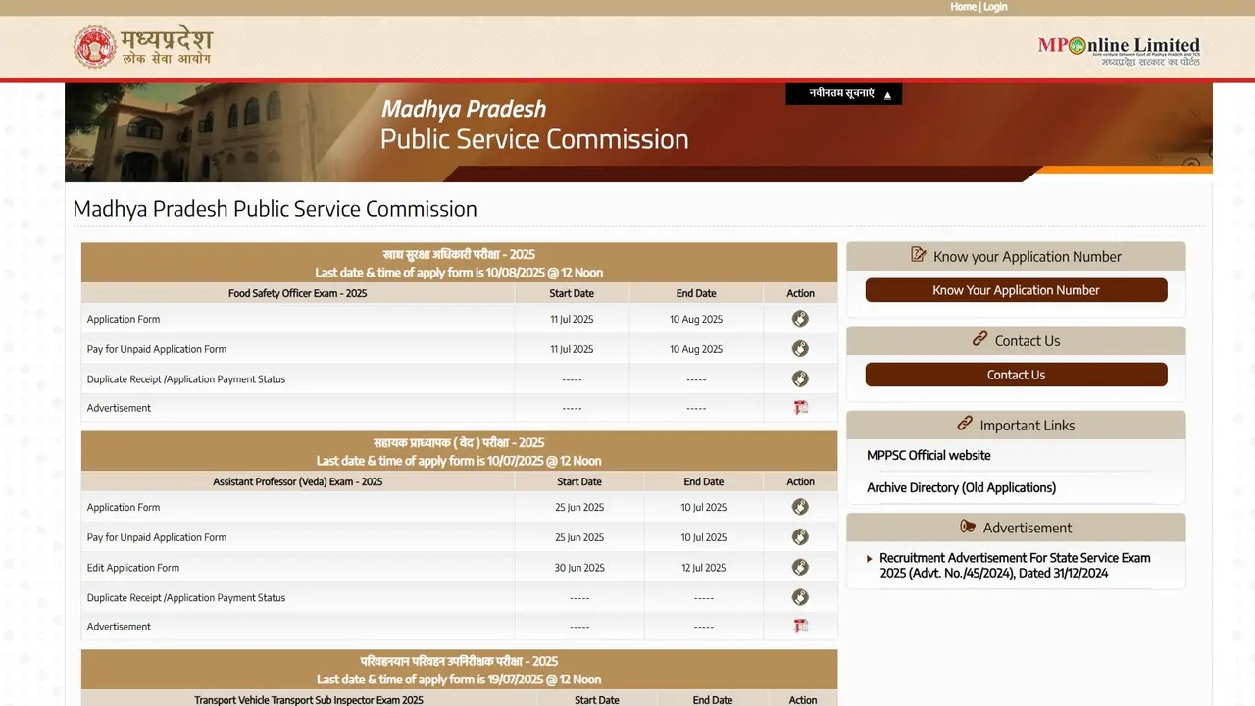Click apply icon for Food Safety Application Form
The image size is (1255, 706).
click(x=800, y=318)
